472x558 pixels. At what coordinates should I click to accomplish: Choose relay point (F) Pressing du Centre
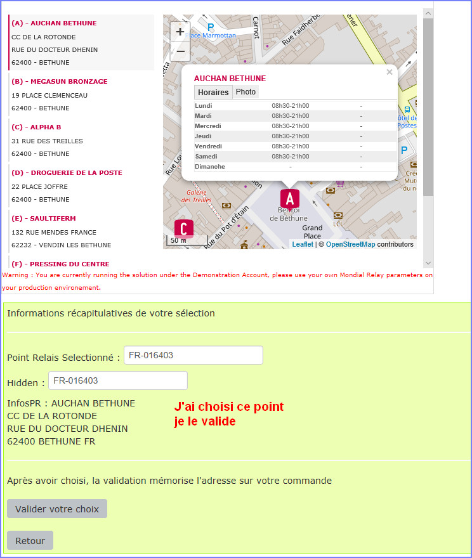tap(60, 264)
